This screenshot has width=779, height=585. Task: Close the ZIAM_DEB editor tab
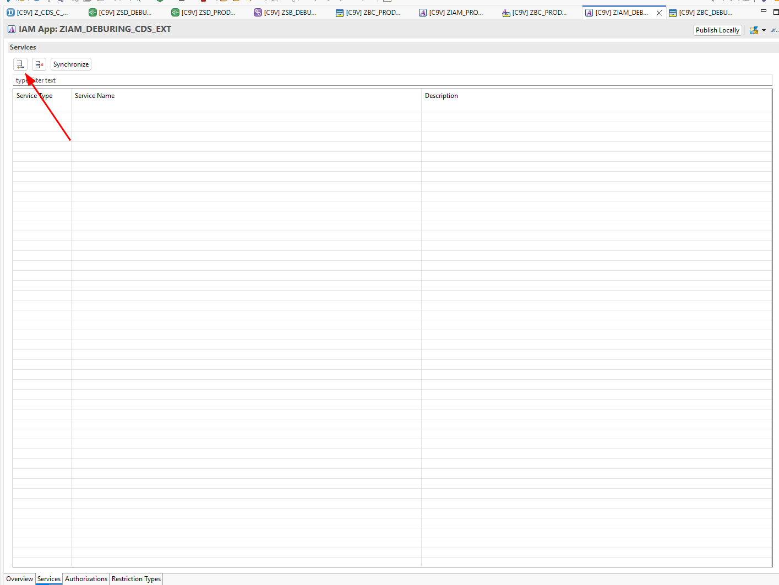(659, 13)
